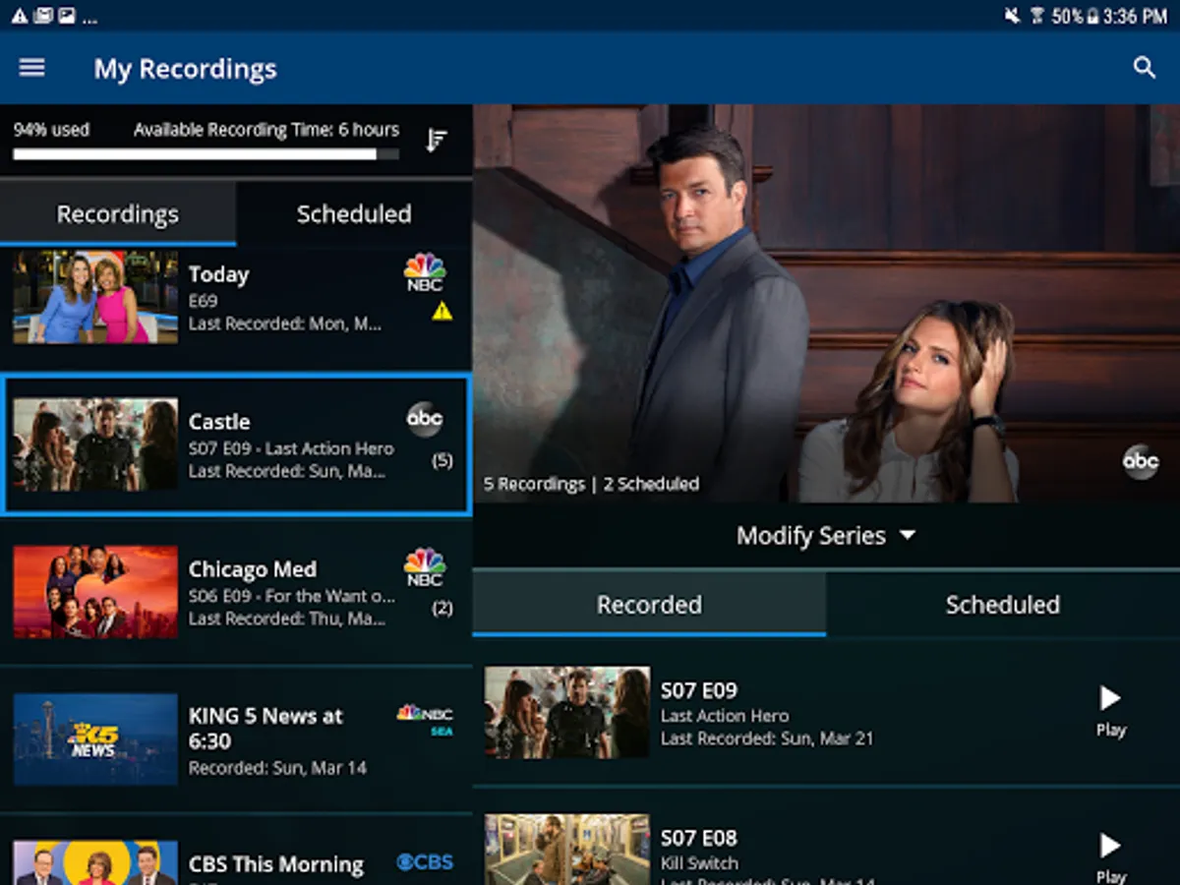Open the sort recordings icon

[x=437, y=141]
